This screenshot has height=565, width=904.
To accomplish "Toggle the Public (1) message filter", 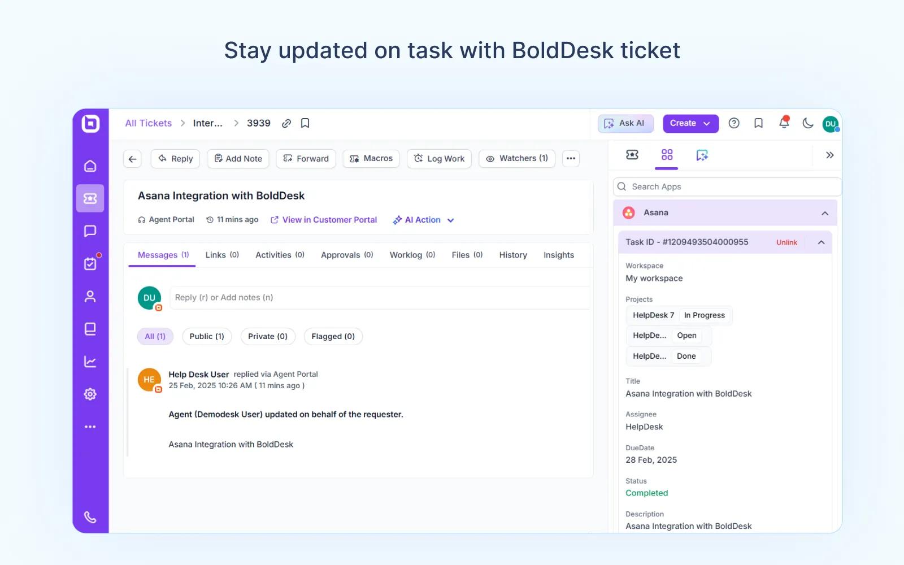I will (207, 336).
